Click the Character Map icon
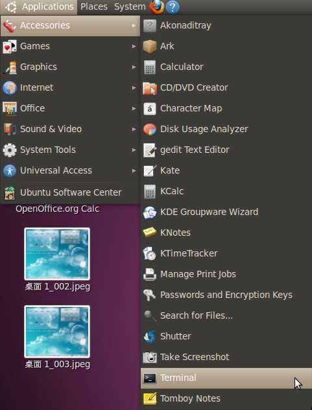This screenshot has width=312, height=410. tap(150, 109)
